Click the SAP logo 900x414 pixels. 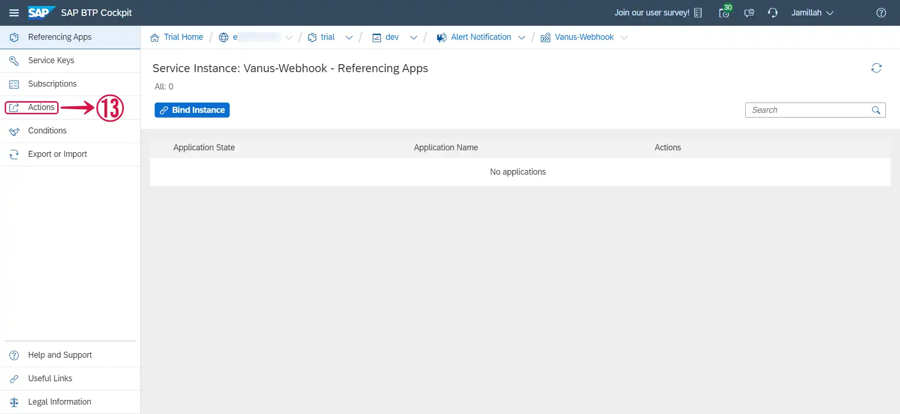(41, 13)
